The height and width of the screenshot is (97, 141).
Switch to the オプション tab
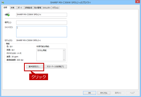point(55,8)
